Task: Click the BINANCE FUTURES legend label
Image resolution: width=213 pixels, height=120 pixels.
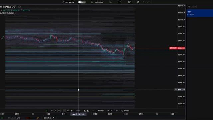Action: (x=7, y=13)
